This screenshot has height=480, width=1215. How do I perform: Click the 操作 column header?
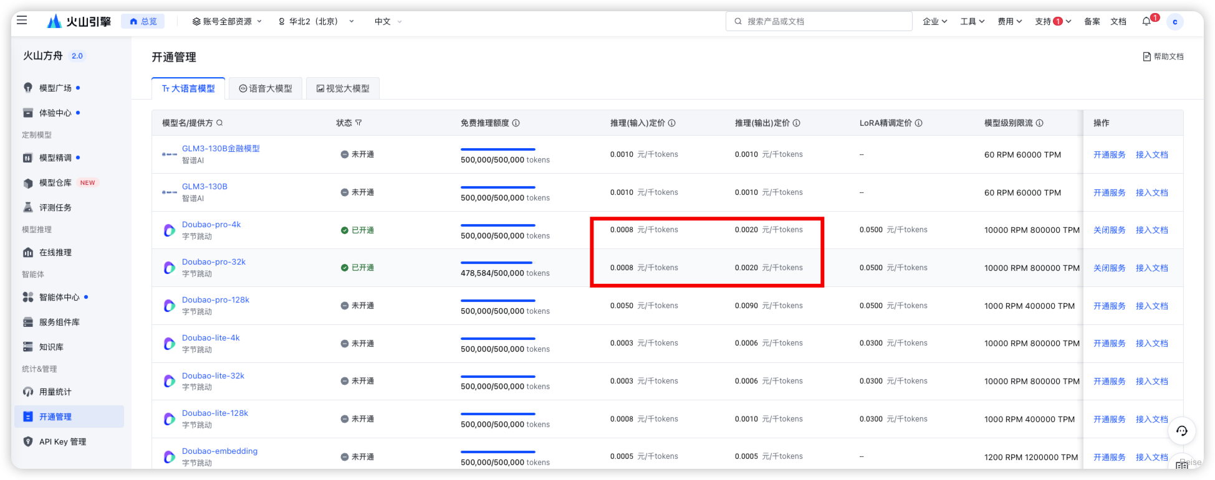coord(1102,123)
